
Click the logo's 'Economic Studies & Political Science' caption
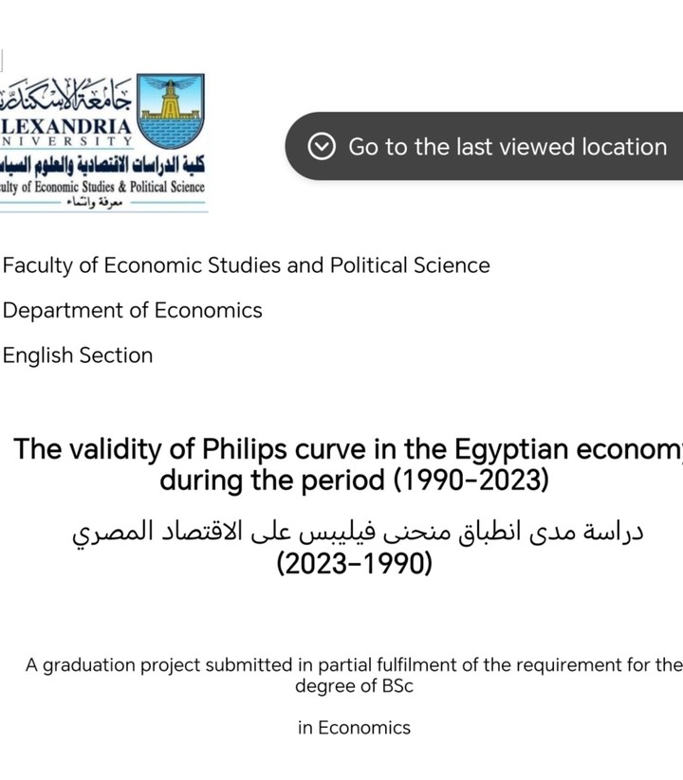pos(102,187)
